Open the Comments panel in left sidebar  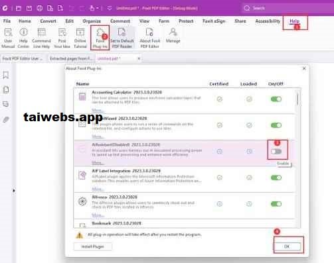click(x=6, y=104)
